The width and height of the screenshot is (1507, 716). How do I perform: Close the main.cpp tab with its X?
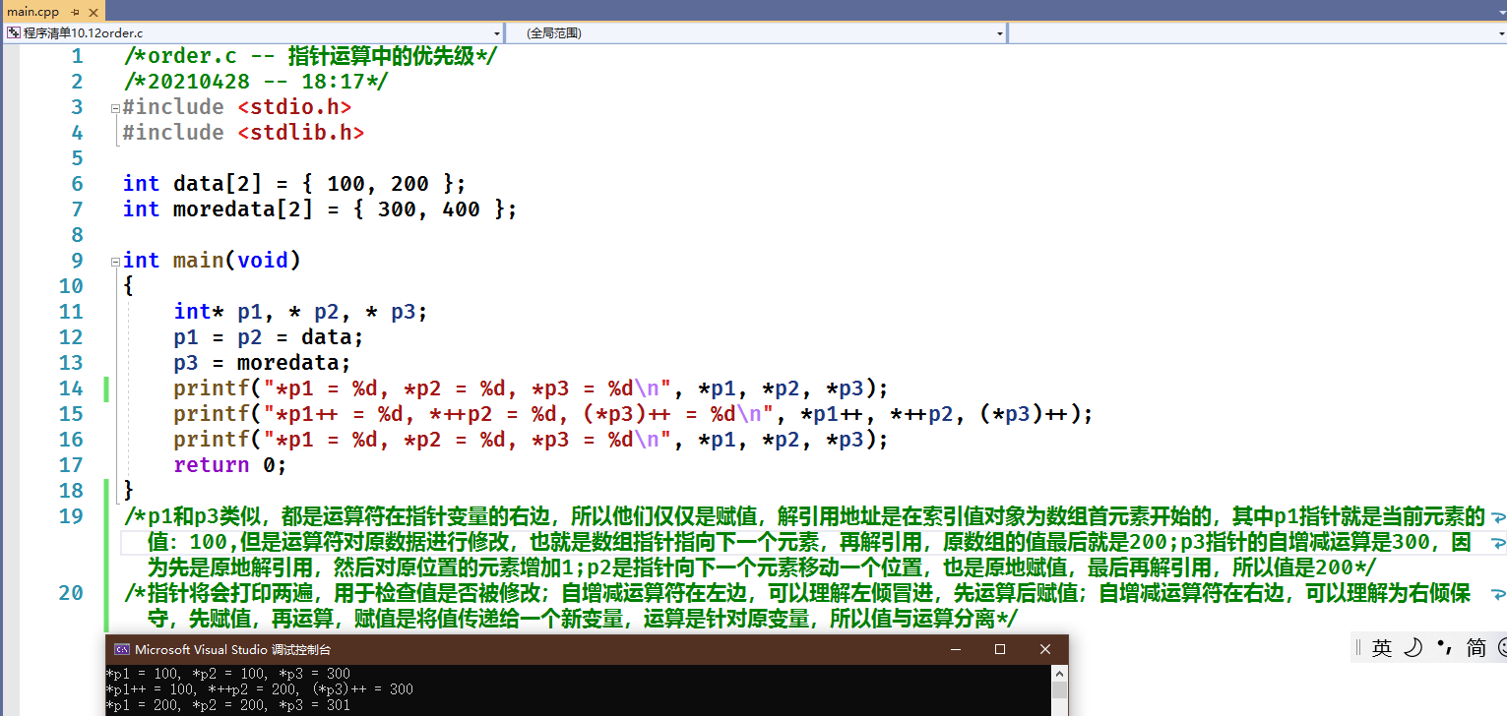(x=93, y=12)
